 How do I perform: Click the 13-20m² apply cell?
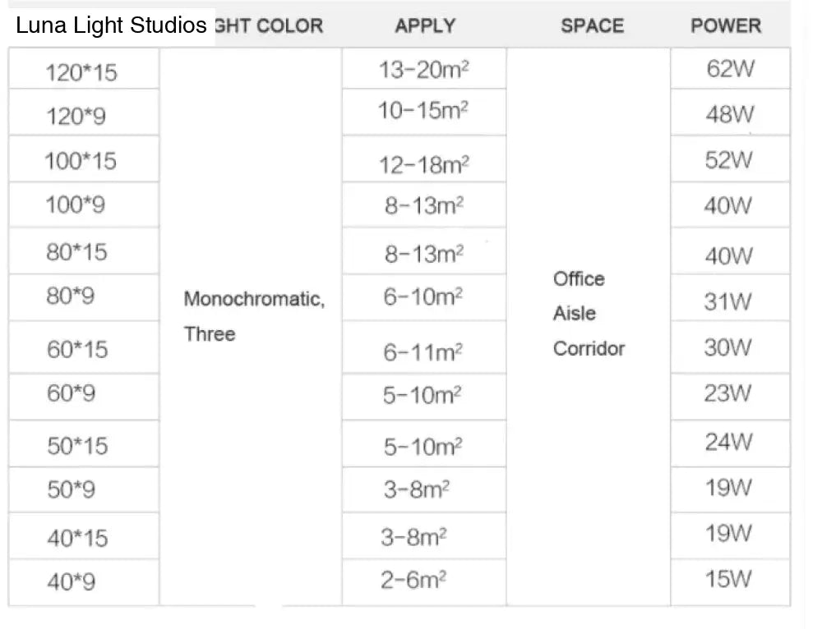pyautogui.click(x=424, y=69)
